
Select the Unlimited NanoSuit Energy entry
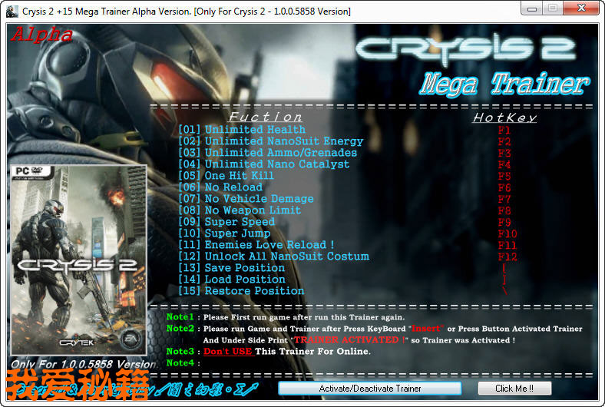coord(271,141)
